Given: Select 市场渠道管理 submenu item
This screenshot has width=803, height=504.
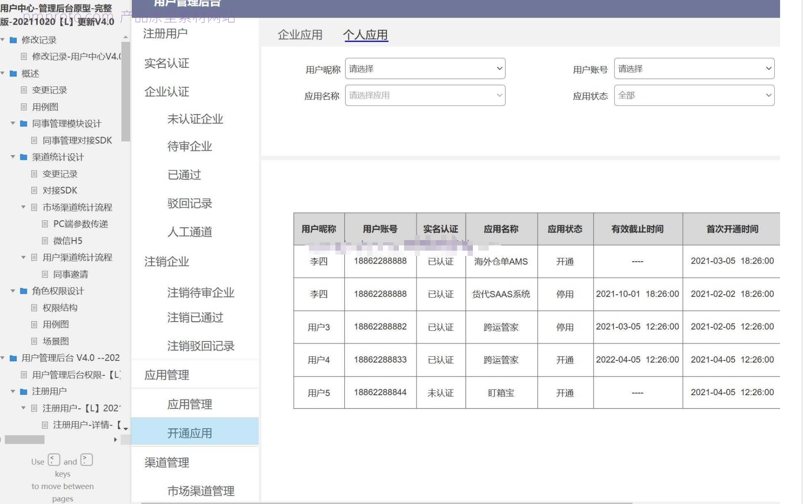Looking at the screenshot, I should (x=201, y=491).
